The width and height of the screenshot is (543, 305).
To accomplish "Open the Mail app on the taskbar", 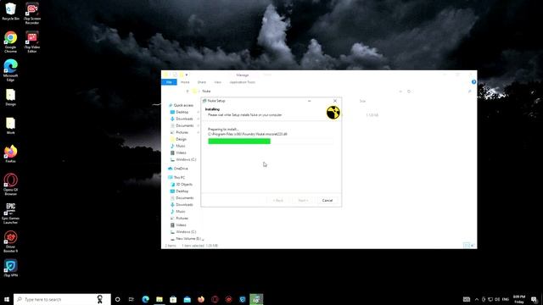I will pyautogui.click(x=187, y=299).
